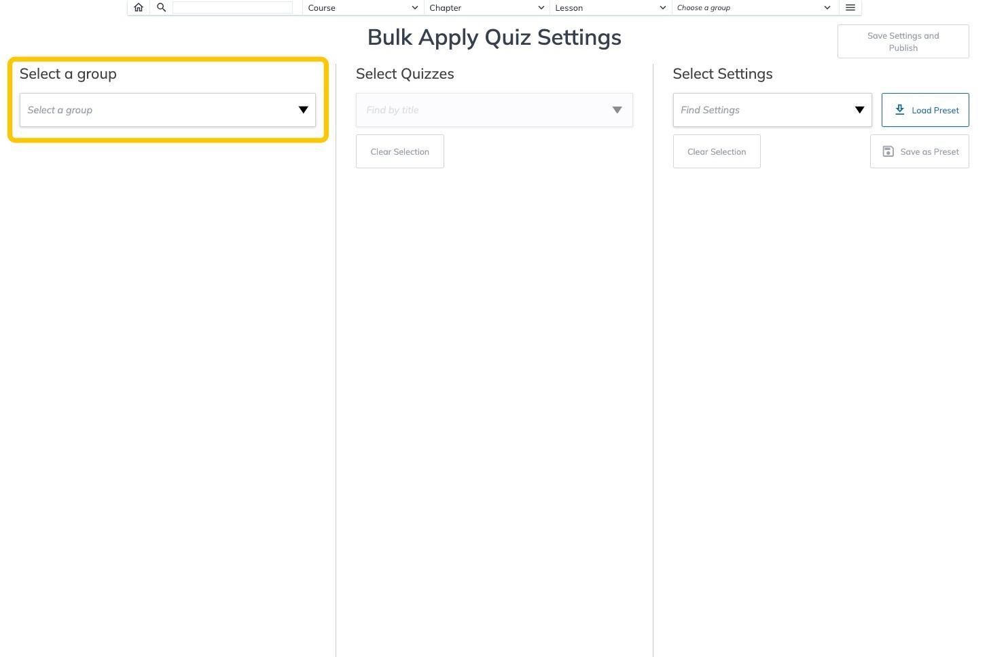989x657 pixels.
Task: Click the Find by title quiz field
Action: pyautogui.click(x=494, y=110)
